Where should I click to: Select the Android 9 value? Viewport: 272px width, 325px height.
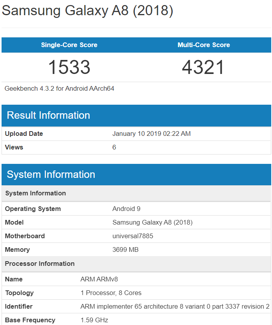[x=126, y=209]
